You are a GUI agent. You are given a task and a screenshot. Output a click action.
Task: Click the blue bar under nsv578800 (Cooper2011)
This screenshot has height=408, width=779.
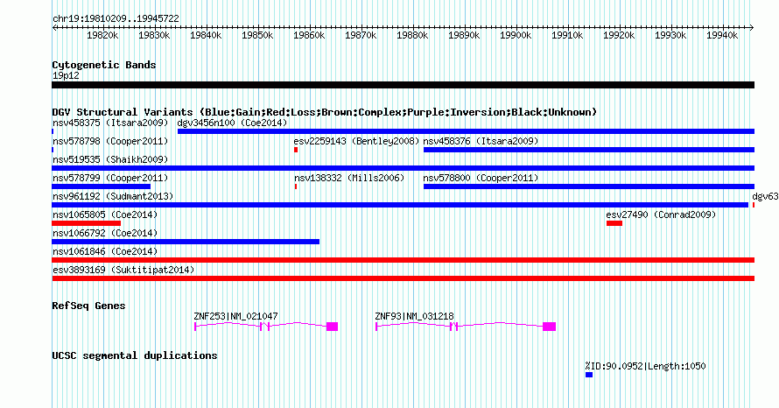tap(589, 186)
